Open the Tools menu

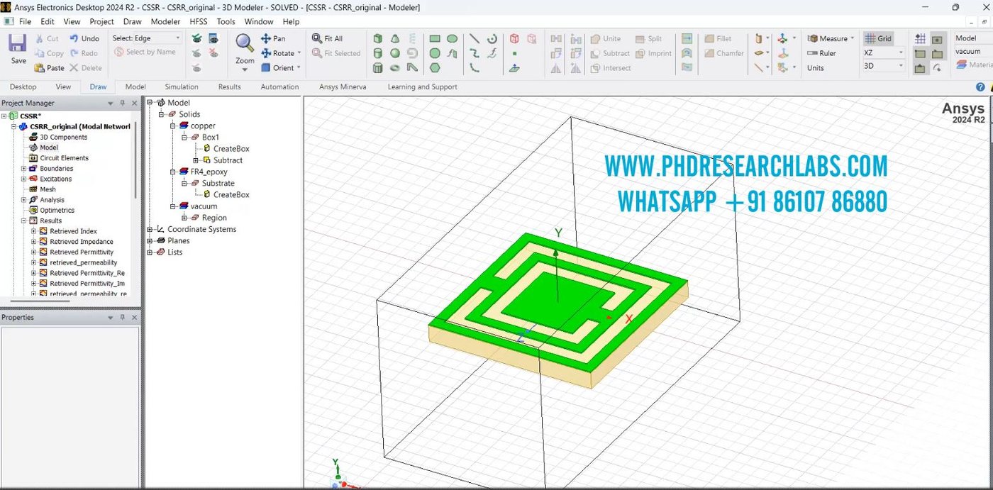coord(226,21)
